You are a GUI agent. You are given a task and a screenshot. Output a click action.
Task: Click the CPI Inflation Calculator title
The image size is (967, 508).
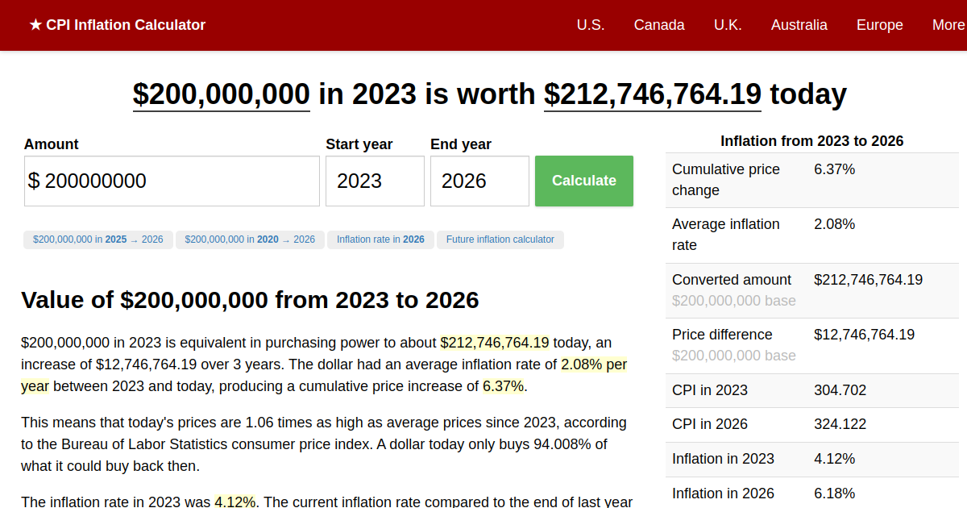point(127,25)
